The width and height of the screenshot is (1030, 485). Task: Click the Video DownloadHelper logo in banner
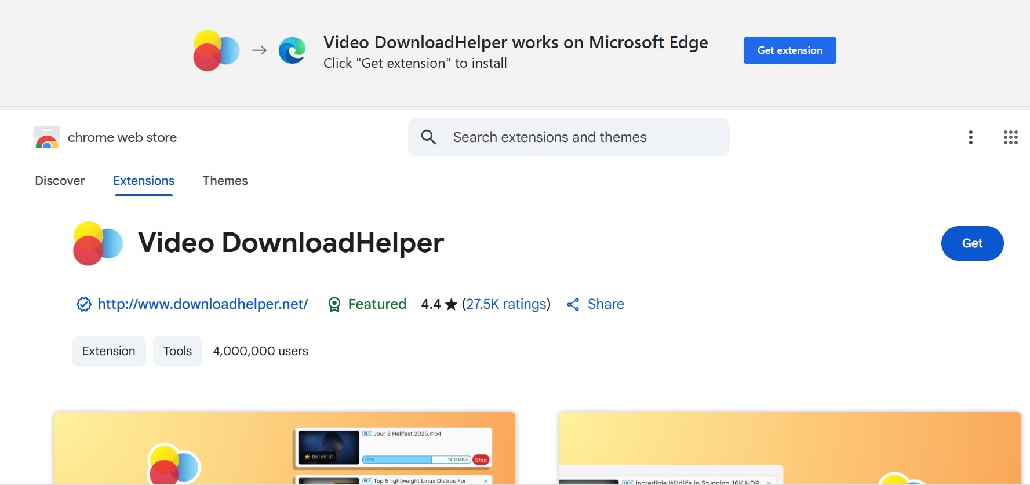tap(216, 50)
